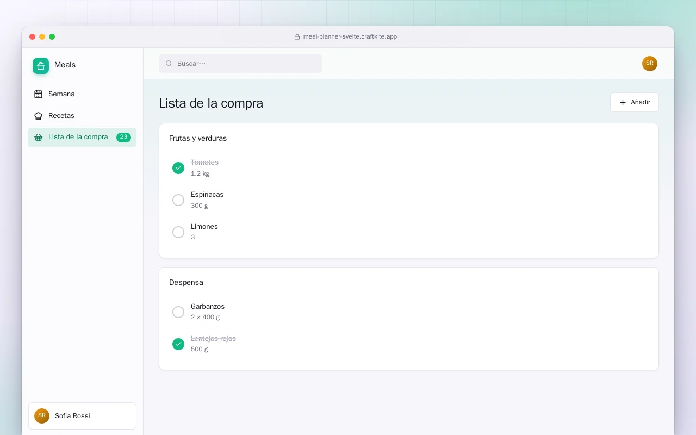Click the 23 badge count
This screenshot has width=696, height=435.
(x=123, y=138)
